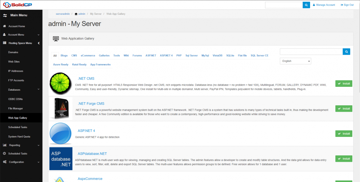Select the eCommerce category tab
The width and height of the screenshot is (360, 182).
pyautogui.click(x=88, y=55)
